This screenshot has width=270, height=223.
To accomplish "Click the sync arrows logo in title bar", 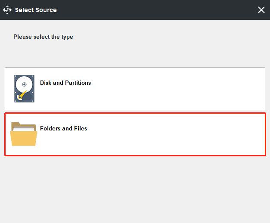I will (7, 9).
